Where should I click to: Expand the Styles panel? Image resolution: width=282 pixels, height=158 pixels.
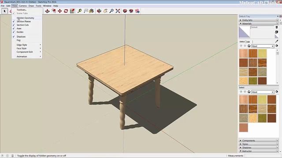pyautogui.click(x=259, y=144)
